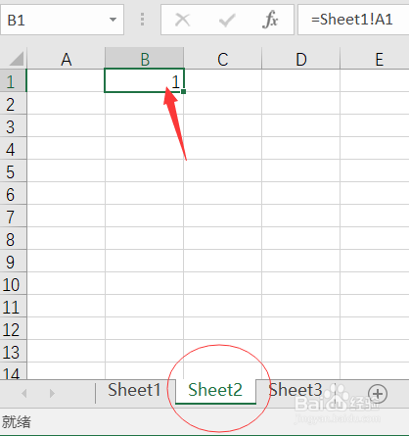The image size is (409, 436).
Task: Click the Name Box showing B1
Action: [62, 20]
